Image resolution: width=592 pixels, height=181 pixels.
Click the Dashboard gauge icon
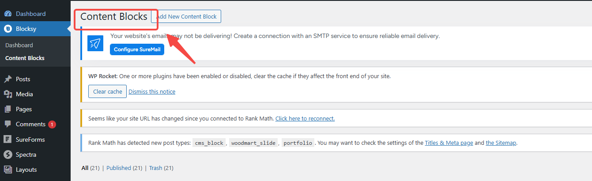8,14
